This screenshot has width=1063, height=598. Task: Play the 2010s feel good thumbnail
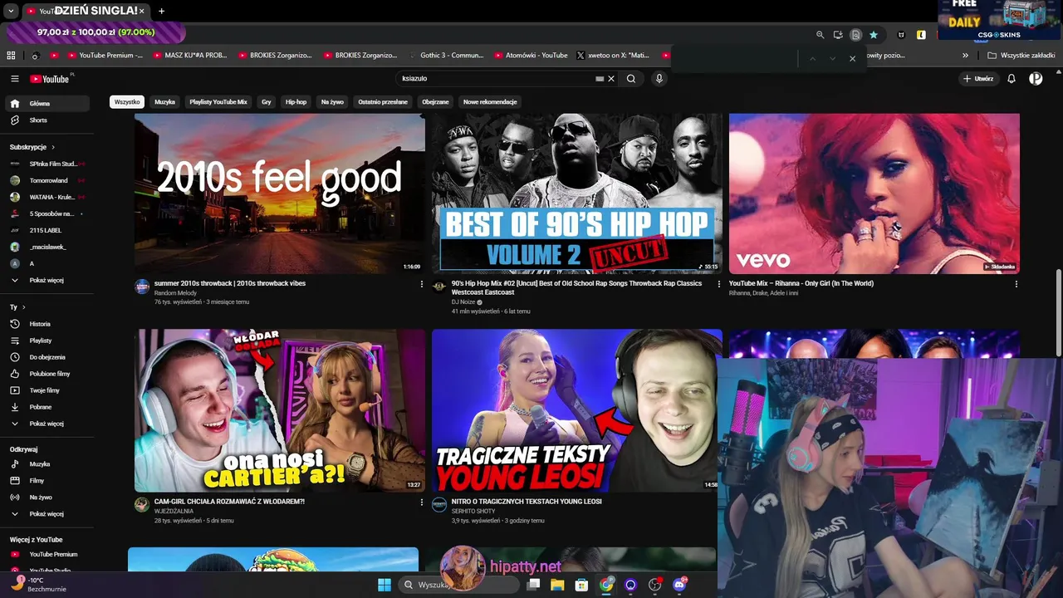point(280,194)
